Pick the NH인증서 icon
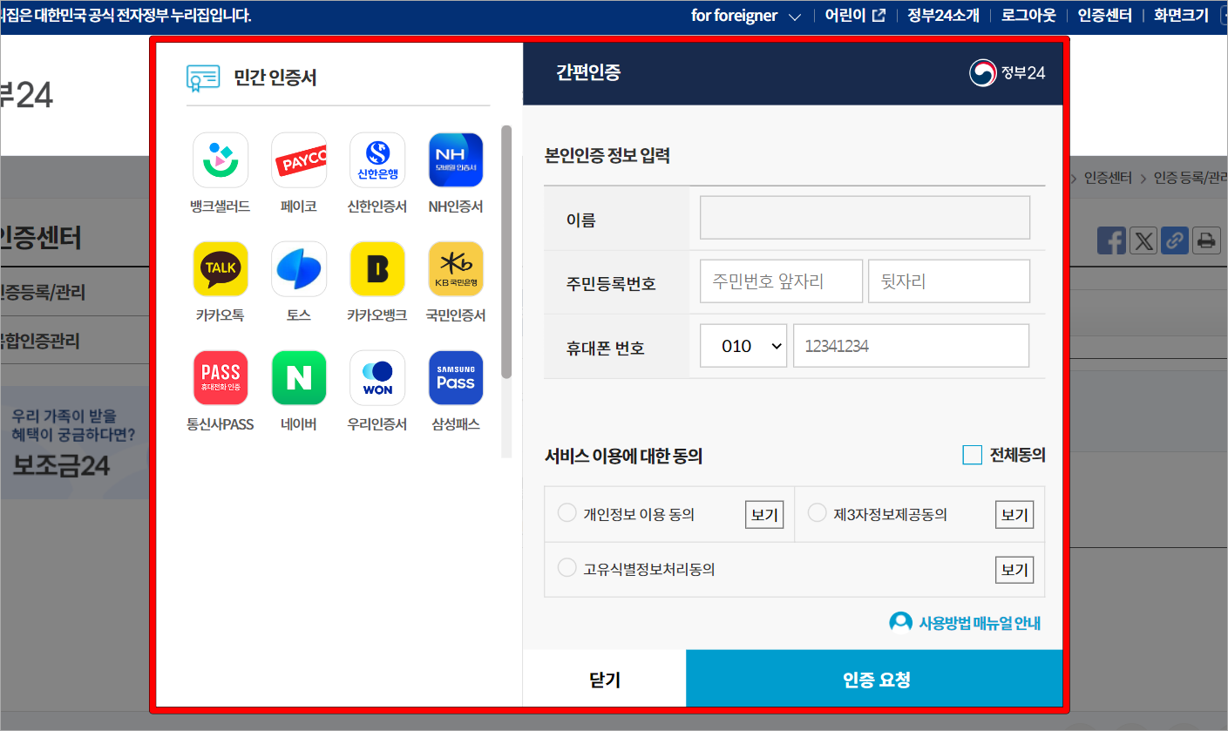The image size is (1228, 731). coord(456,160)
